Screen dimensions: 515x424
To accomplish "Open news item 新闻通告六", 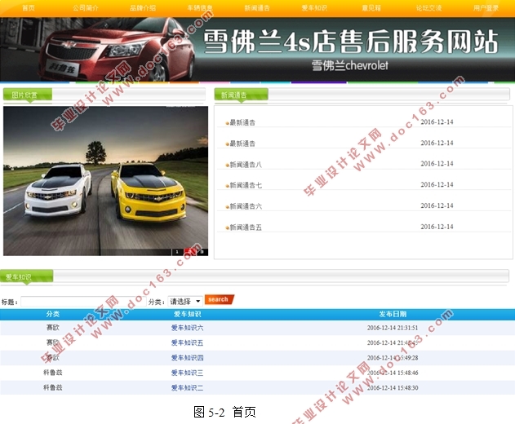I will click(246, 206).
